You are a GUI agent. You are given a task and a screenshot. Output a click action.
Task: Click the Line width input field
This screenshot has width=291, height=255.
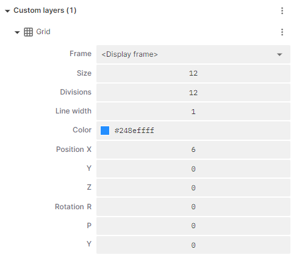click(193, 112)
